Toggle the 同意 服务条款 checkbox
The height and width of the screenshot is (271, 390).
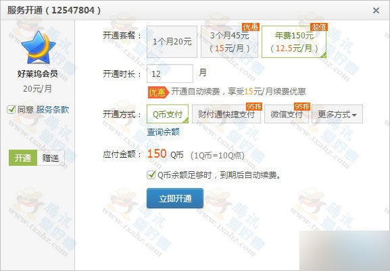coord(11,109)
